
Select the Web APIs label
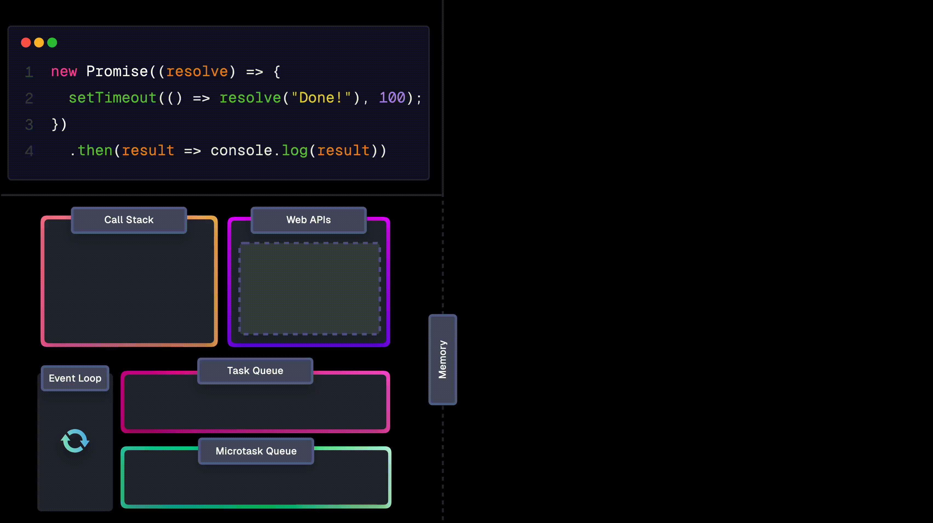[308, 220]
